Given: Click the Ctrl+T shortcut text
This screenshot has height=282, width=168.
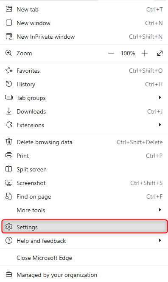Looking at the screenshot, I should click(x=154, y=9).
